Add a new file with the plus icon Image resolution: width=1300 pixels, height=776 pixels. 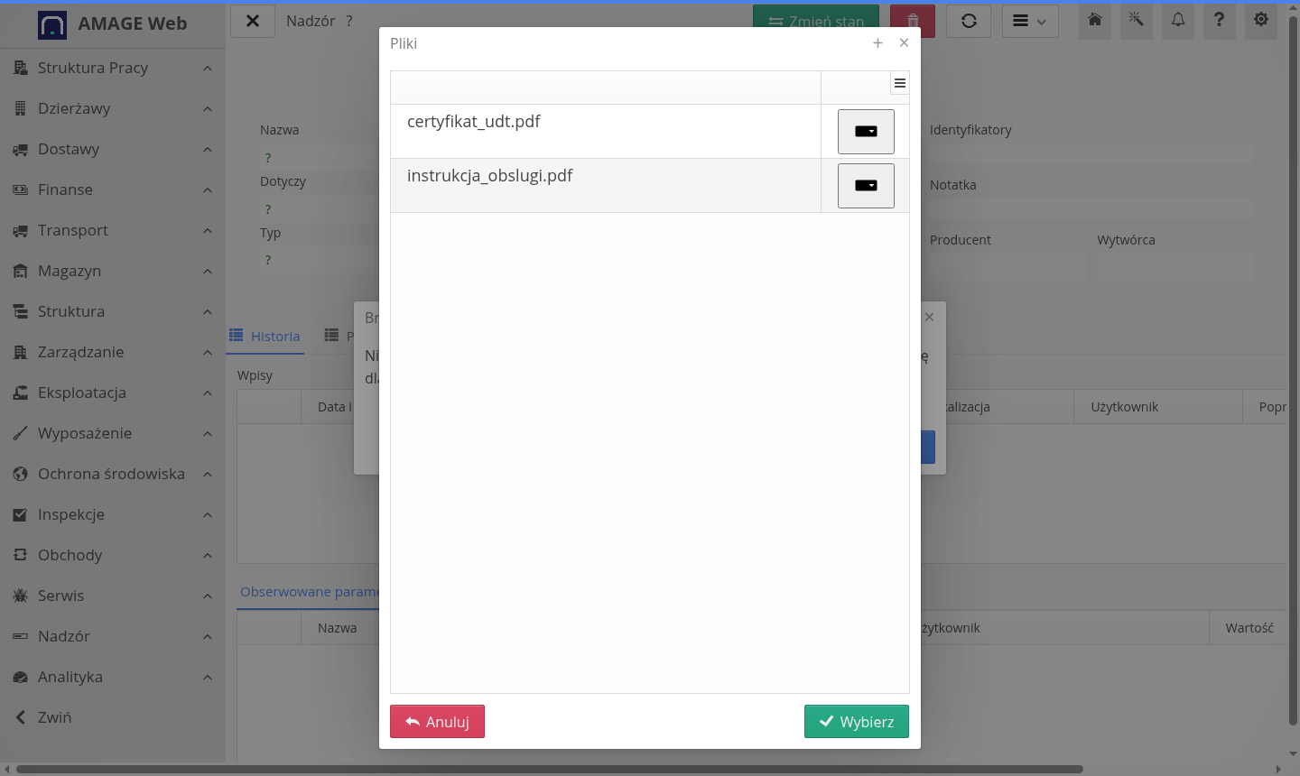877,42
